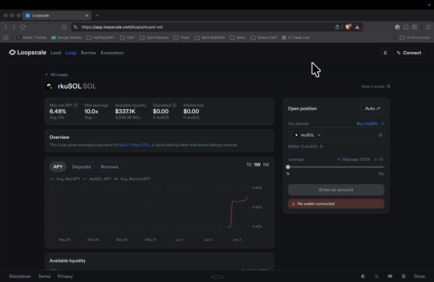Return to All Loops

click(x=56, y=75)
